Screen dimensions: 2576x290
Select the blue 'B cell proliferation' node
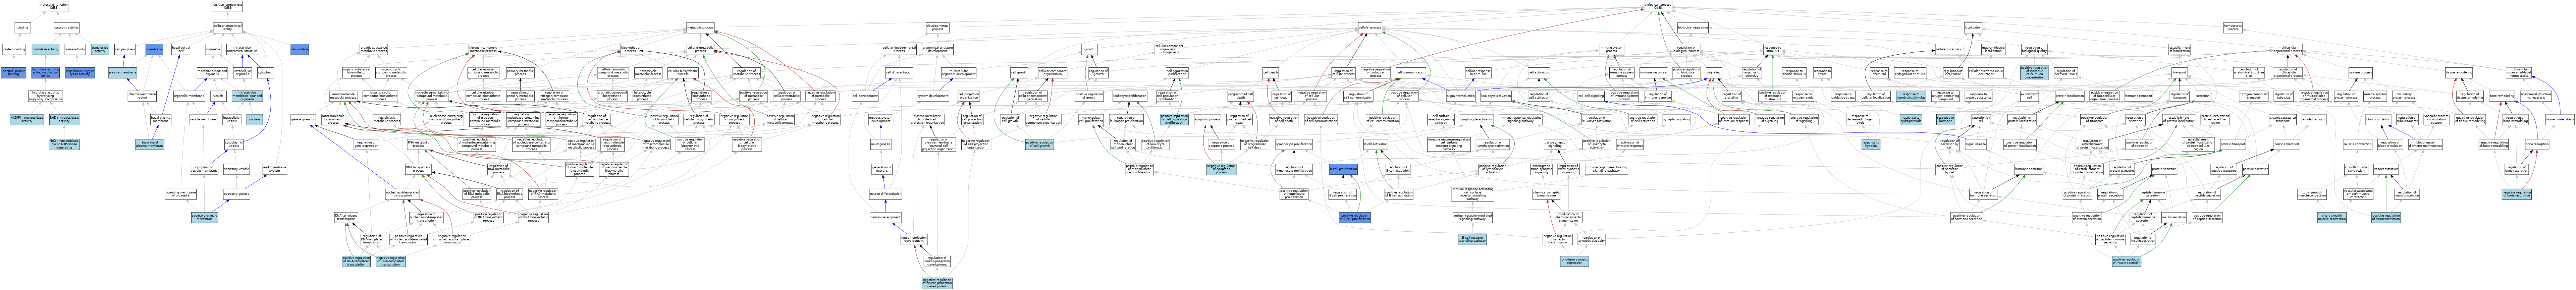(1343, 169)
